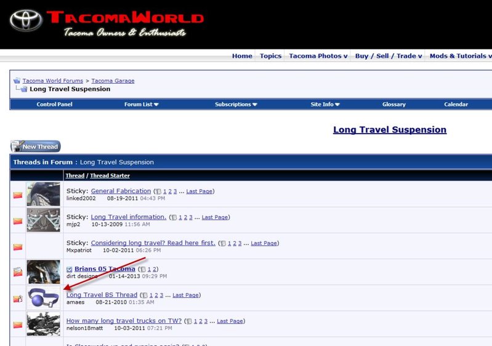
Task: Click the envelope status icon for Considering long travel
Action: [18, 247]
